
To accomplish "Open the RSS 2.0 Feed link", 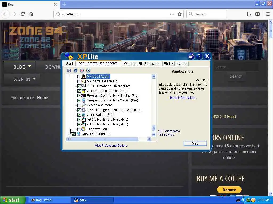I will coord(224,117).
